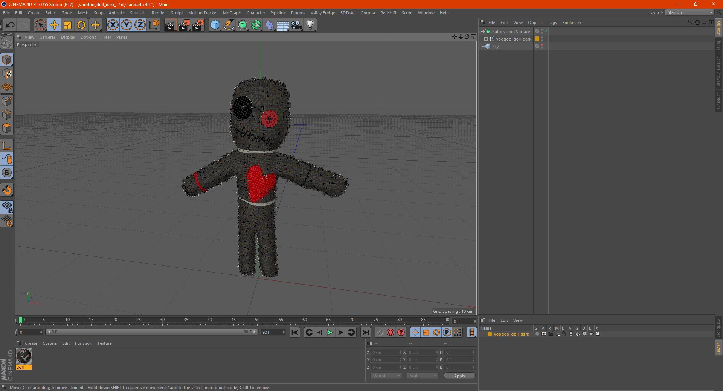This screenshot has height=391, width=723.
Task: Open the Mesh menu
Action: [x=83, y=13]
